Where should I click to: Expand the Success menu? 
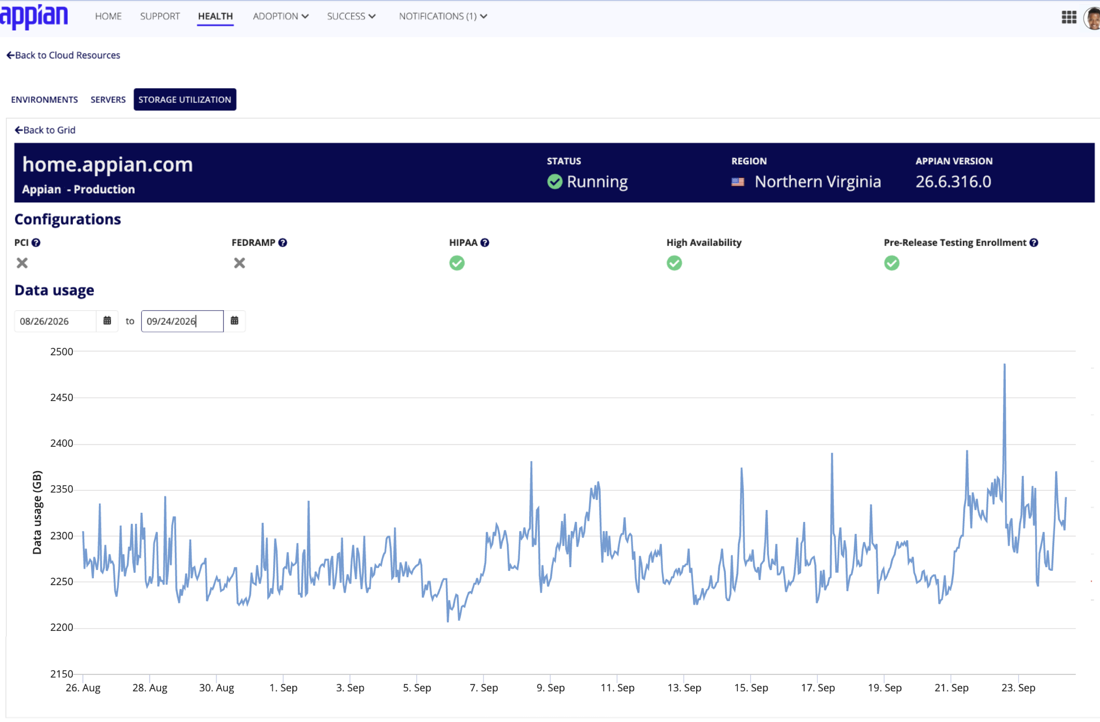351,16
